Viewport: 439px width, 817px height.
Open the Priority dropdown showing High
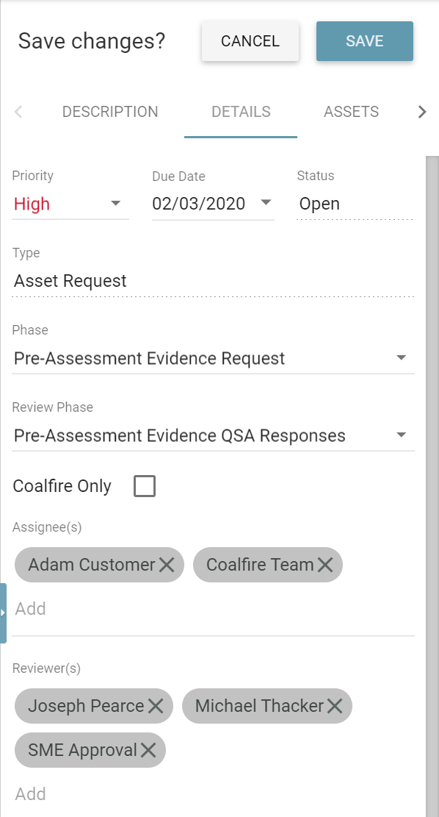70,203
